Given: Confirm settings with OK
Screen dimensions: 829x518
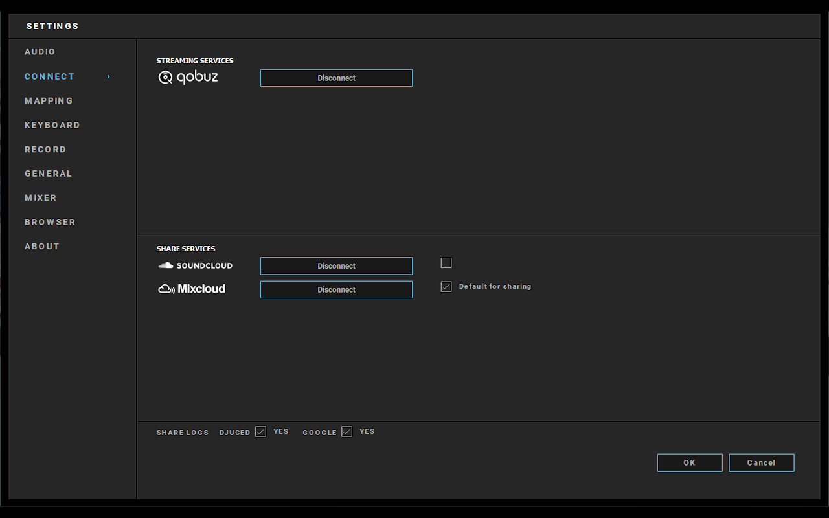Looking at the screenshot, I should (x=690, y=462).
